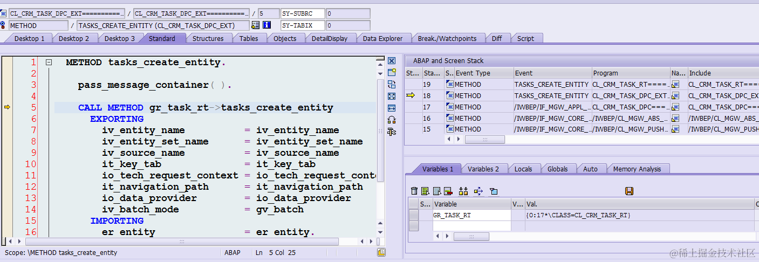
Task: Click the empty variable name cell below GR_TASK_RT
Action: pos(471,226)
